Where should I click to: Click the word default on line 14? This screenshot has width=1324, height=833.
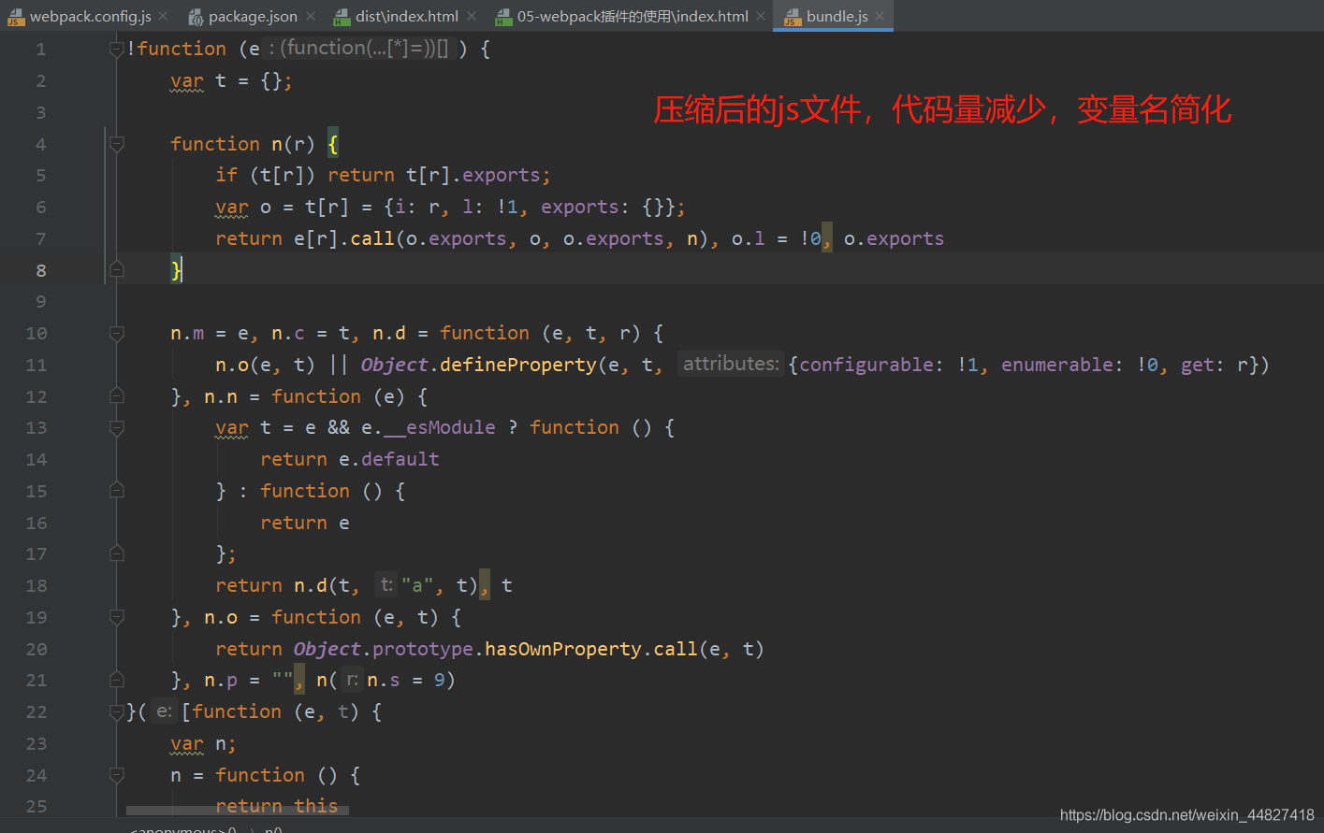tap(400, 459)
